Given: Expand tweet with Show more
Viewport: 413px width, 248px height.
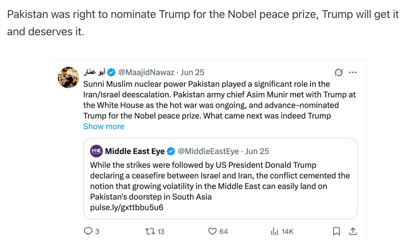Looking at the screenshot, I should click(x=104, y=126).
